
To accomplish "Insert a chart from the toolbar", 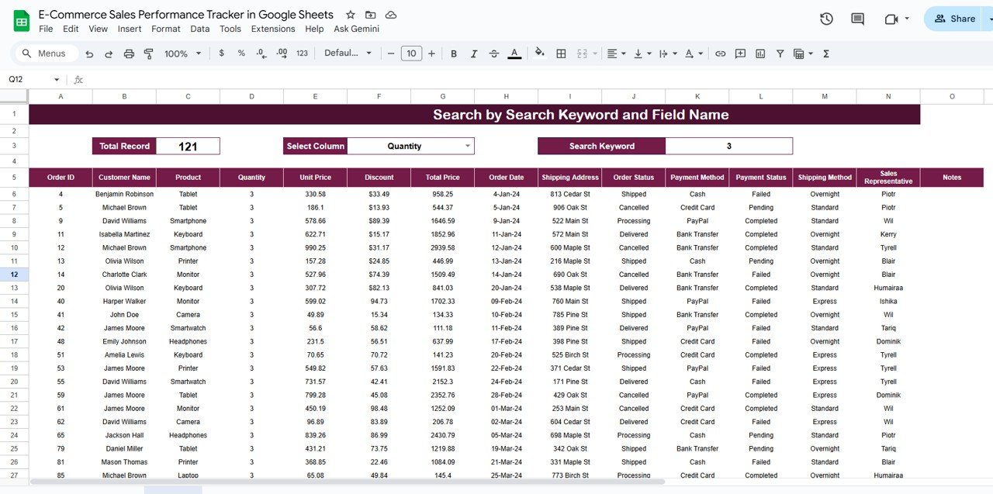I will click(759, 53).
